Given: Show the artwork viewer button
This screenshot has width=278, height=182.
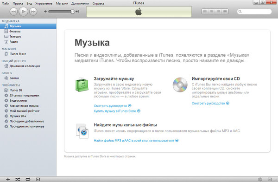Looking at the screenshot, I should coord(38,179).
